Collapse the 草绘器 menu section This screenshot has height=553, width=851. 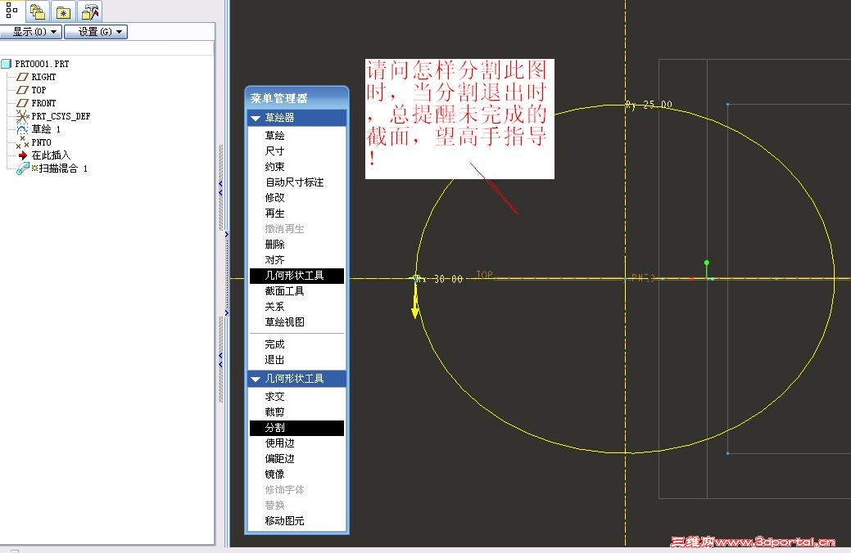pos(256,118)
